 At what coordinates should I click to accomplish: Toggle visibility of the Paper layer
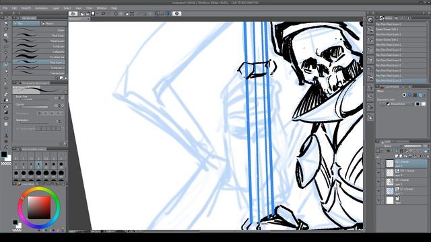378,200
